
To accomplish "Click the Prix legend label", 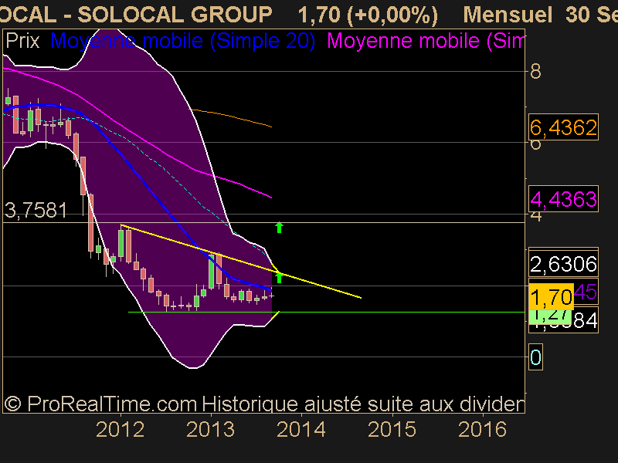I will [x=22, y=41].
